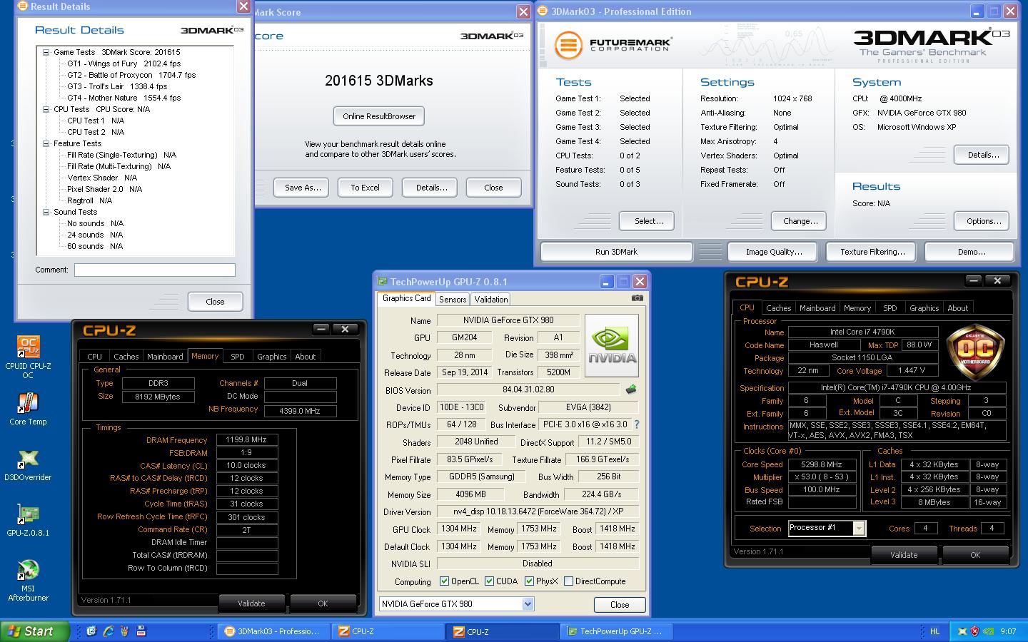Viewport: 1028px width, 642px height.
Task: Click the Details... button under System
Action: 983,155
